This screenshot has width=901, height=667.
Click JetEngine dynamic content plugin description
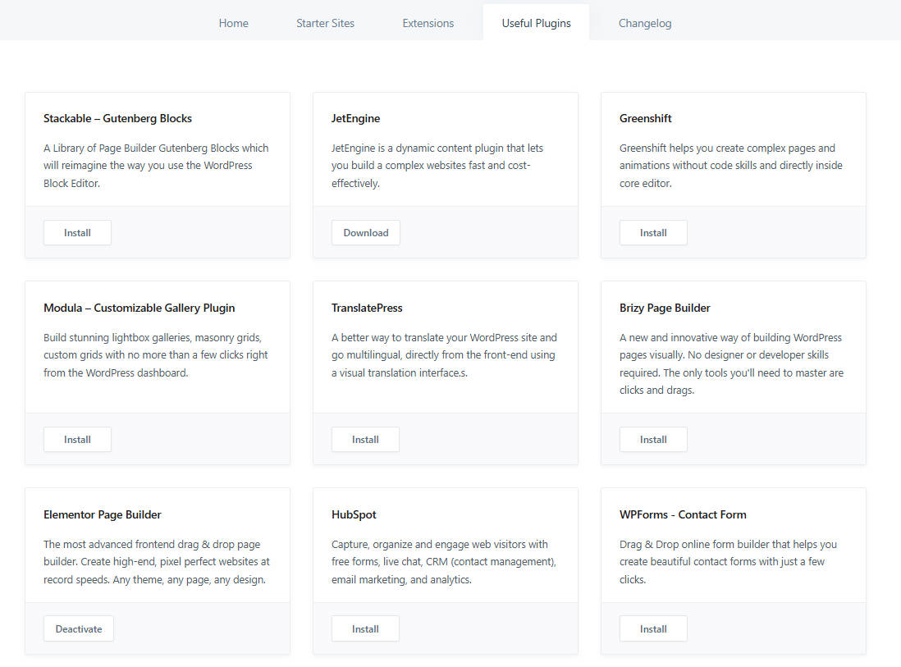click(437, 166)
